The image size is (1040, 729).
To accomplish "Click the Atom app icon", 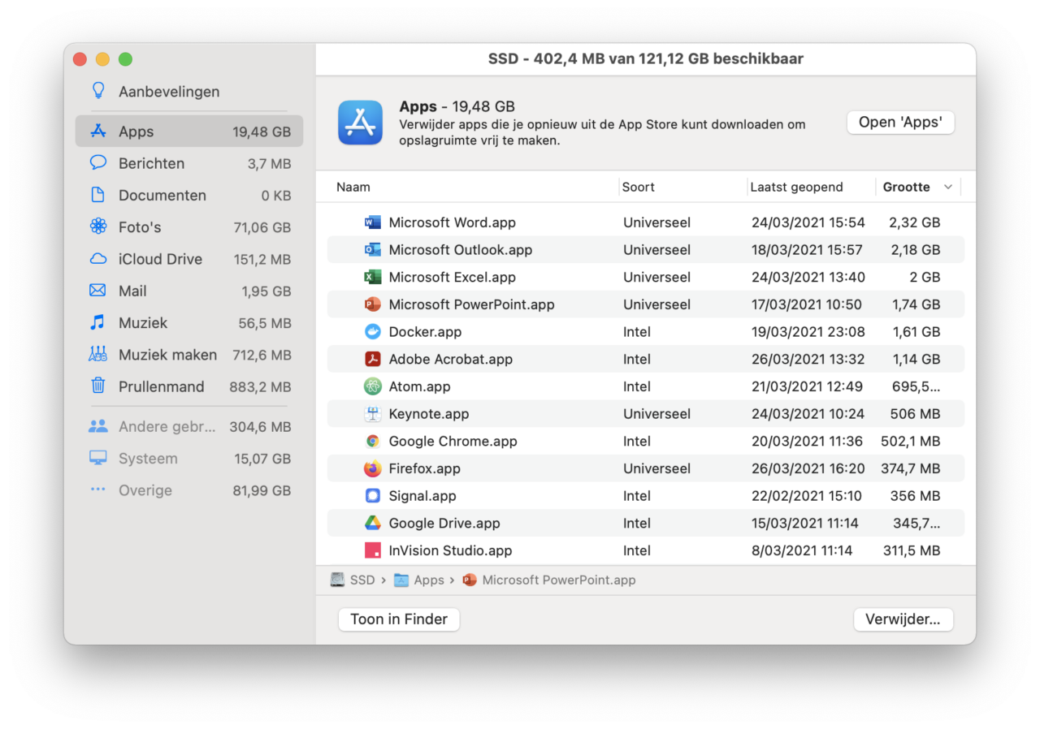I will [373, 386].
